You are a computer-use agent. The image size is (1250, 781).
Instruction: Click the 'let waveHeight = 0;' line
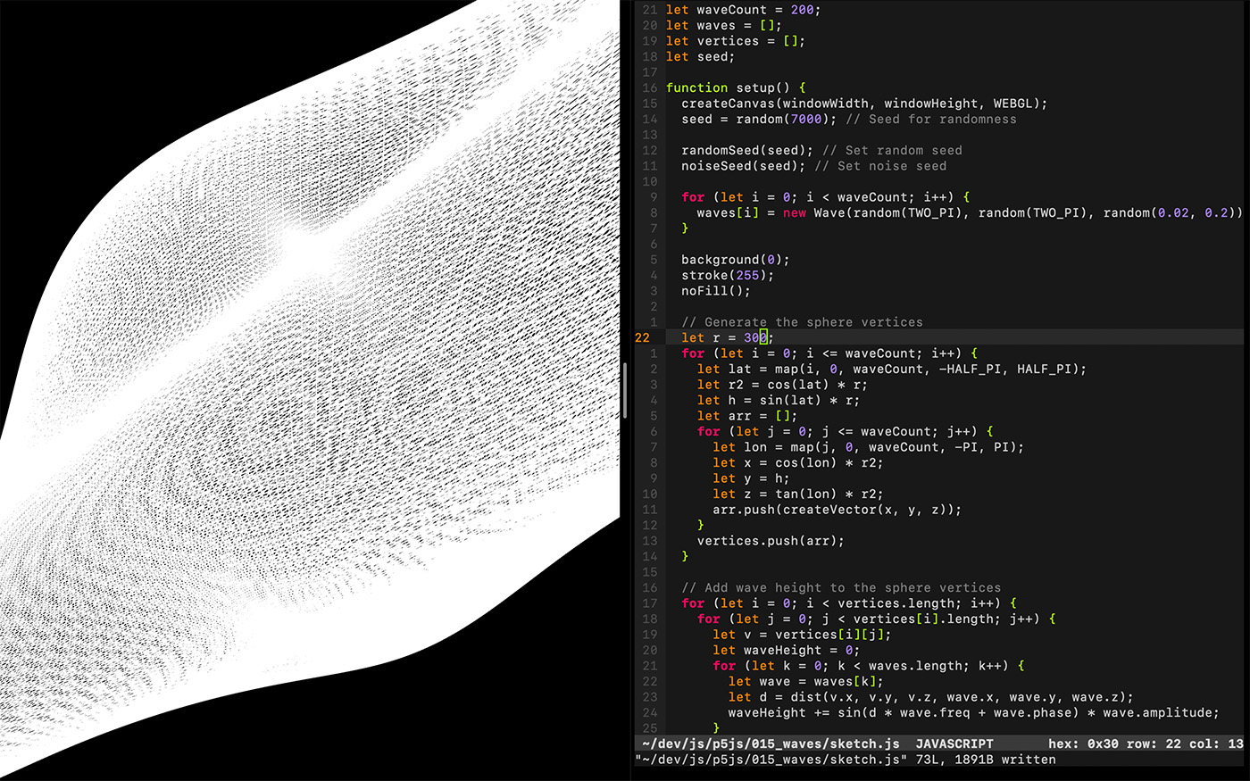(786, 650)
